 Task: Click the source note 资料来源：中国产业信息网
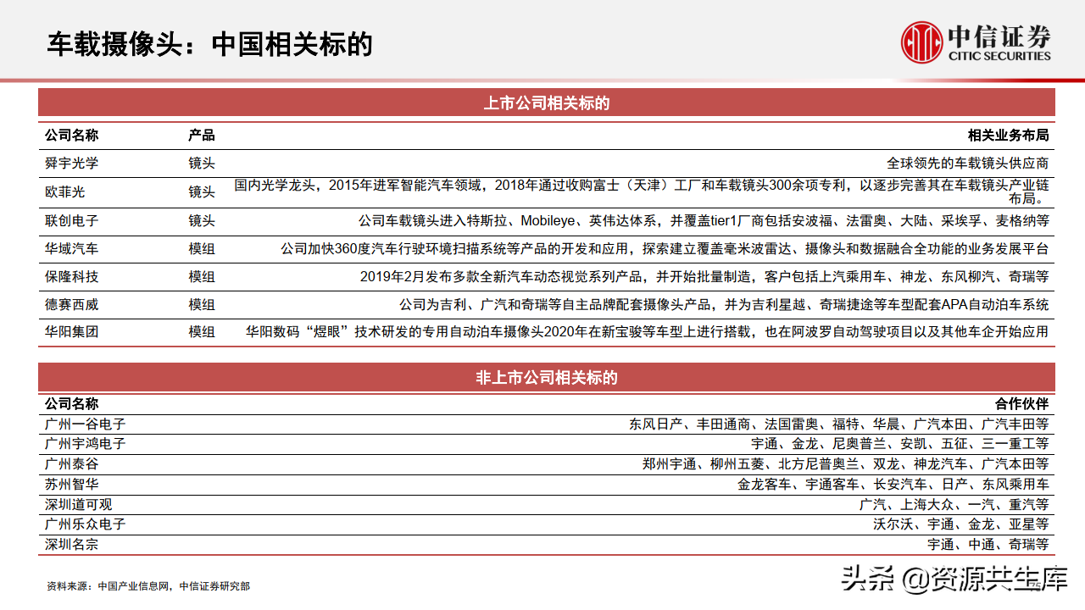[148, 586]
